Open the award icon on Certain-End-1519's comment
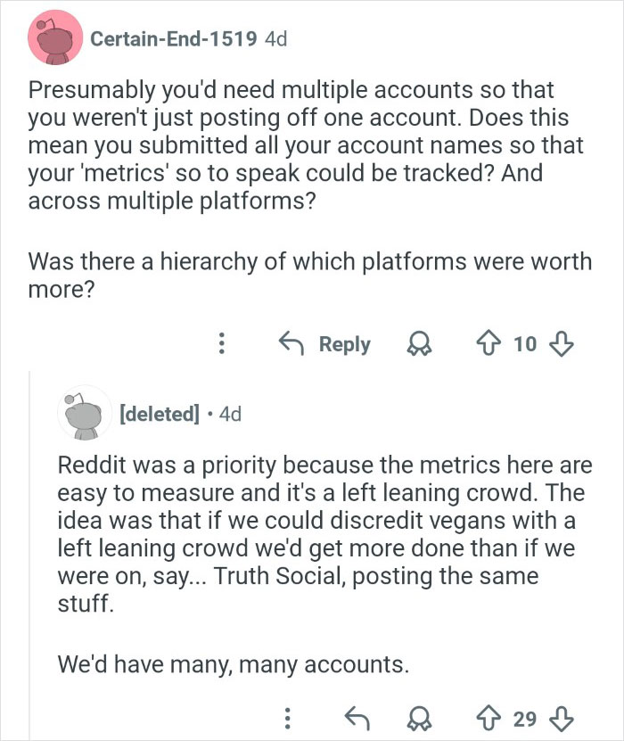This screenshot has width=624, height=741. click(x=419, y=343)
